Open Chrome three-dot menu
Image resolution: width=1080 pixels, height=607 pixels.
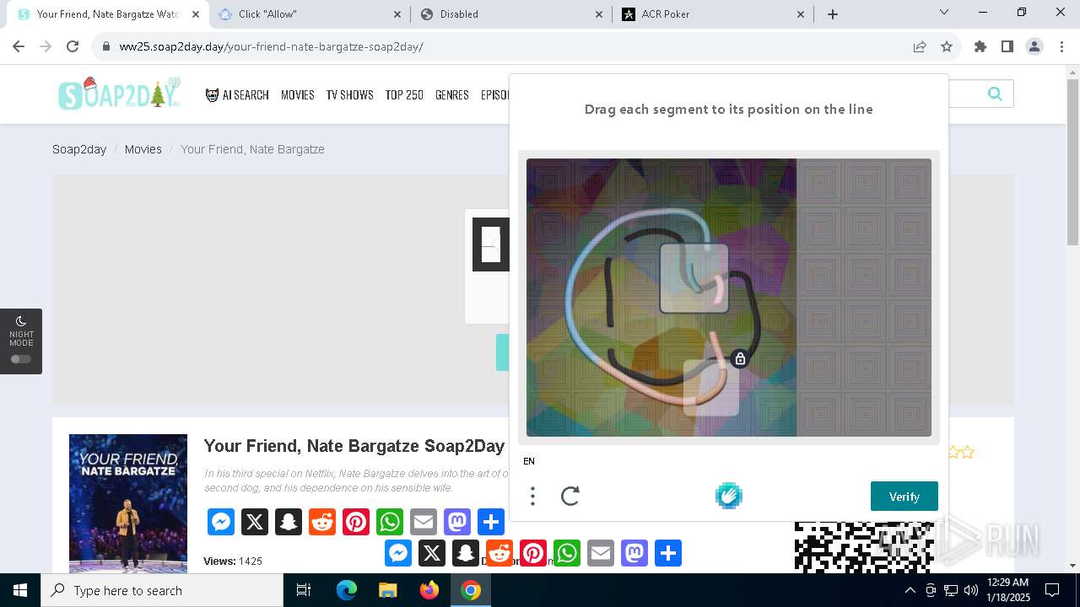(x=1061, y=46)
